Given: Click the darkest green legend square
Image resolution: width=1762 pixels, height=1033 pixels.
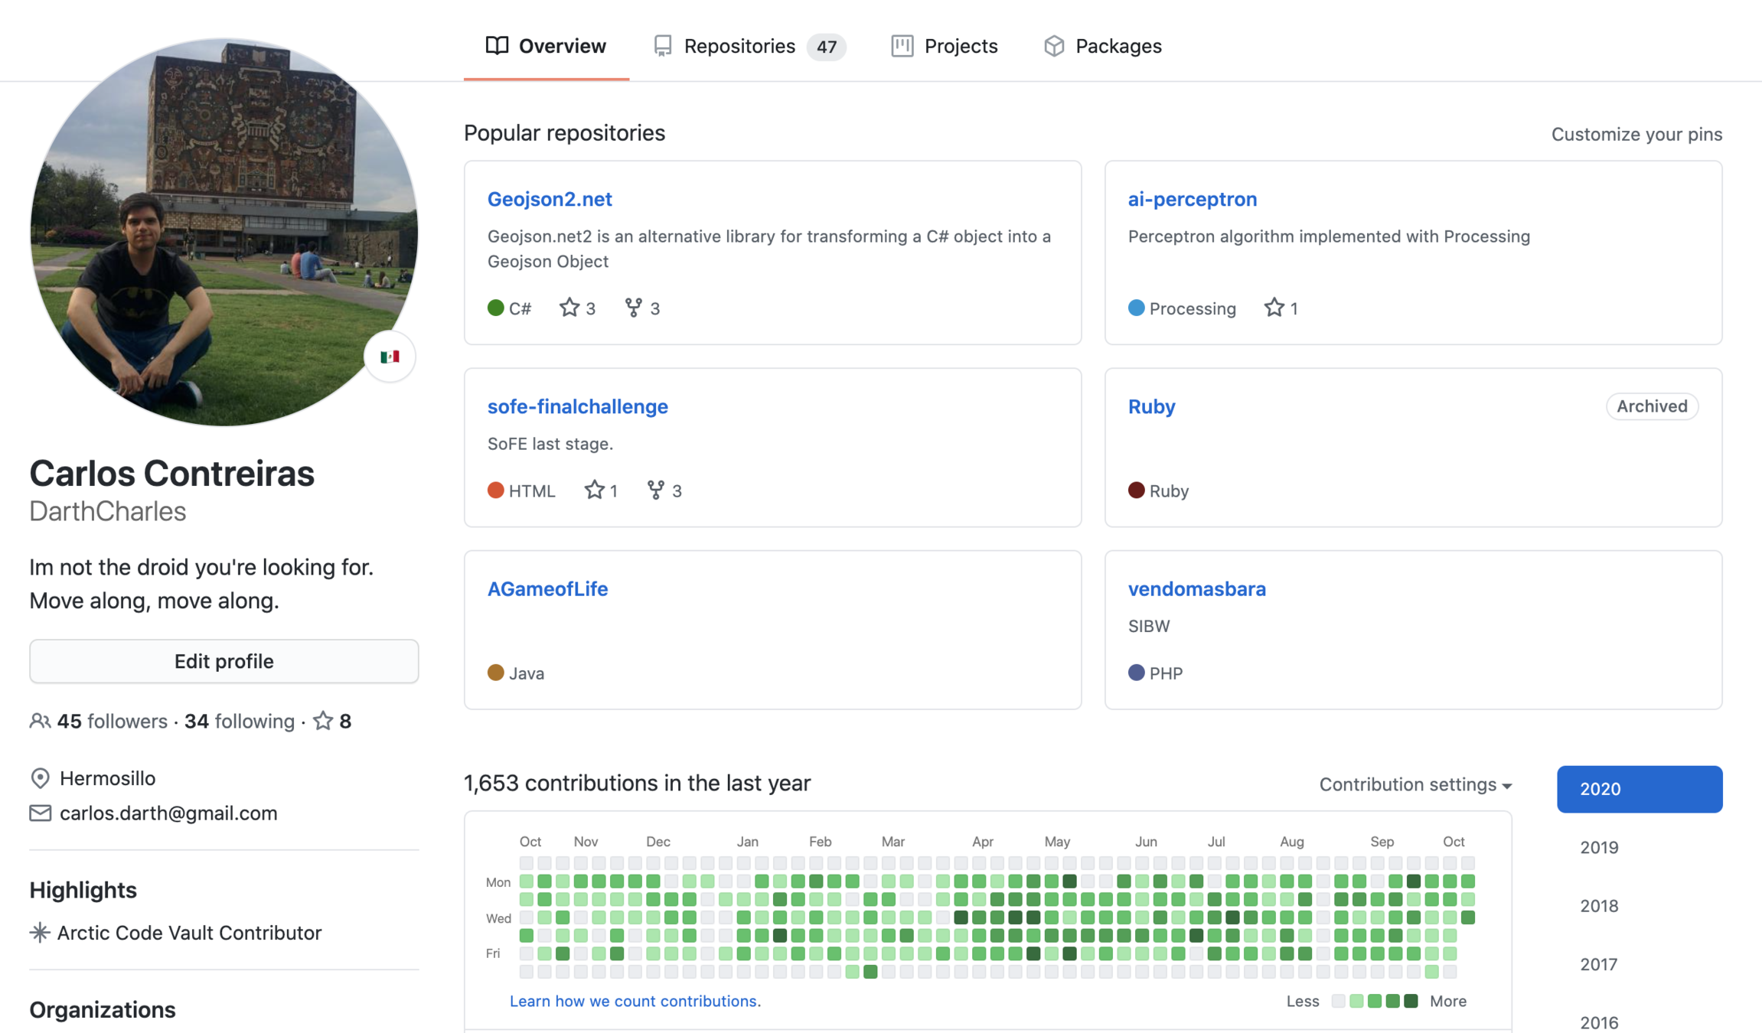Looking at the screenshot, I should tap(1411, 1001).
